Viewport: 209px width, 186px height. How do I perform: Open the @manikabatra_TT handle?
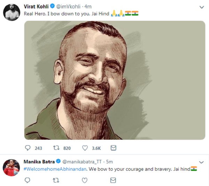coord(82,162)
